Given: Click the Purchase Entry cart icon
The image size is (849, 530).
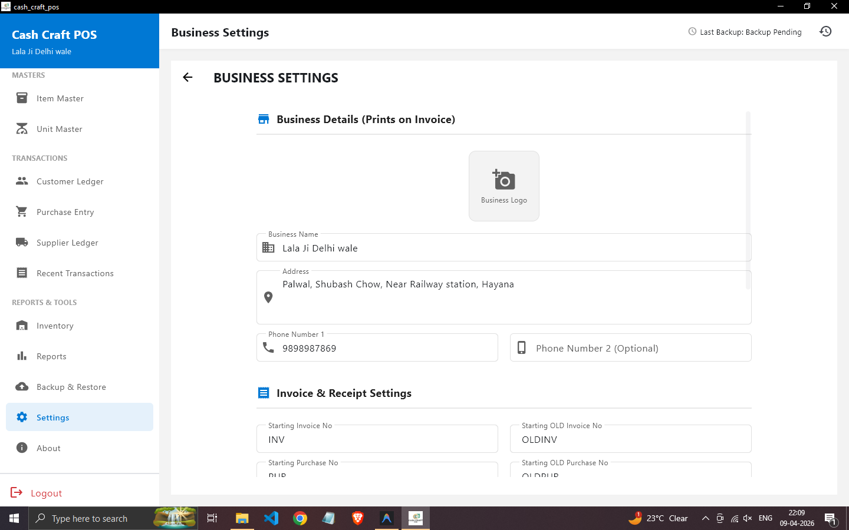Looking at the screenshot, I should (22, 211).
